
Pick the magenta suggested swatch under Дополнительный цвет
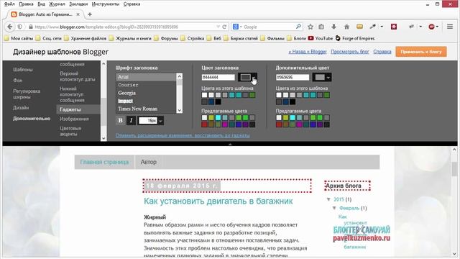point(299,124)
